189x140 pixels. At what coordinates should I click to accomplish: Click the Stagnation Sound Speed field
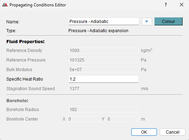click(x=104, y=89)
